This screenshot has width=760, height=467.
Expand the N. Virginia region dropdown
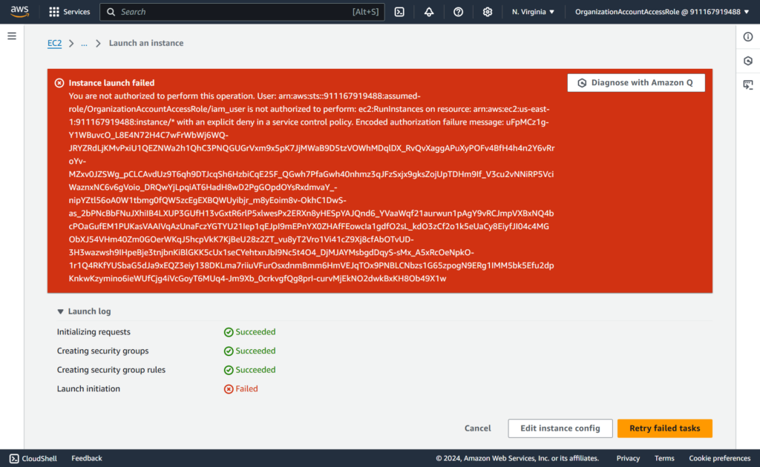pos(533,12)
